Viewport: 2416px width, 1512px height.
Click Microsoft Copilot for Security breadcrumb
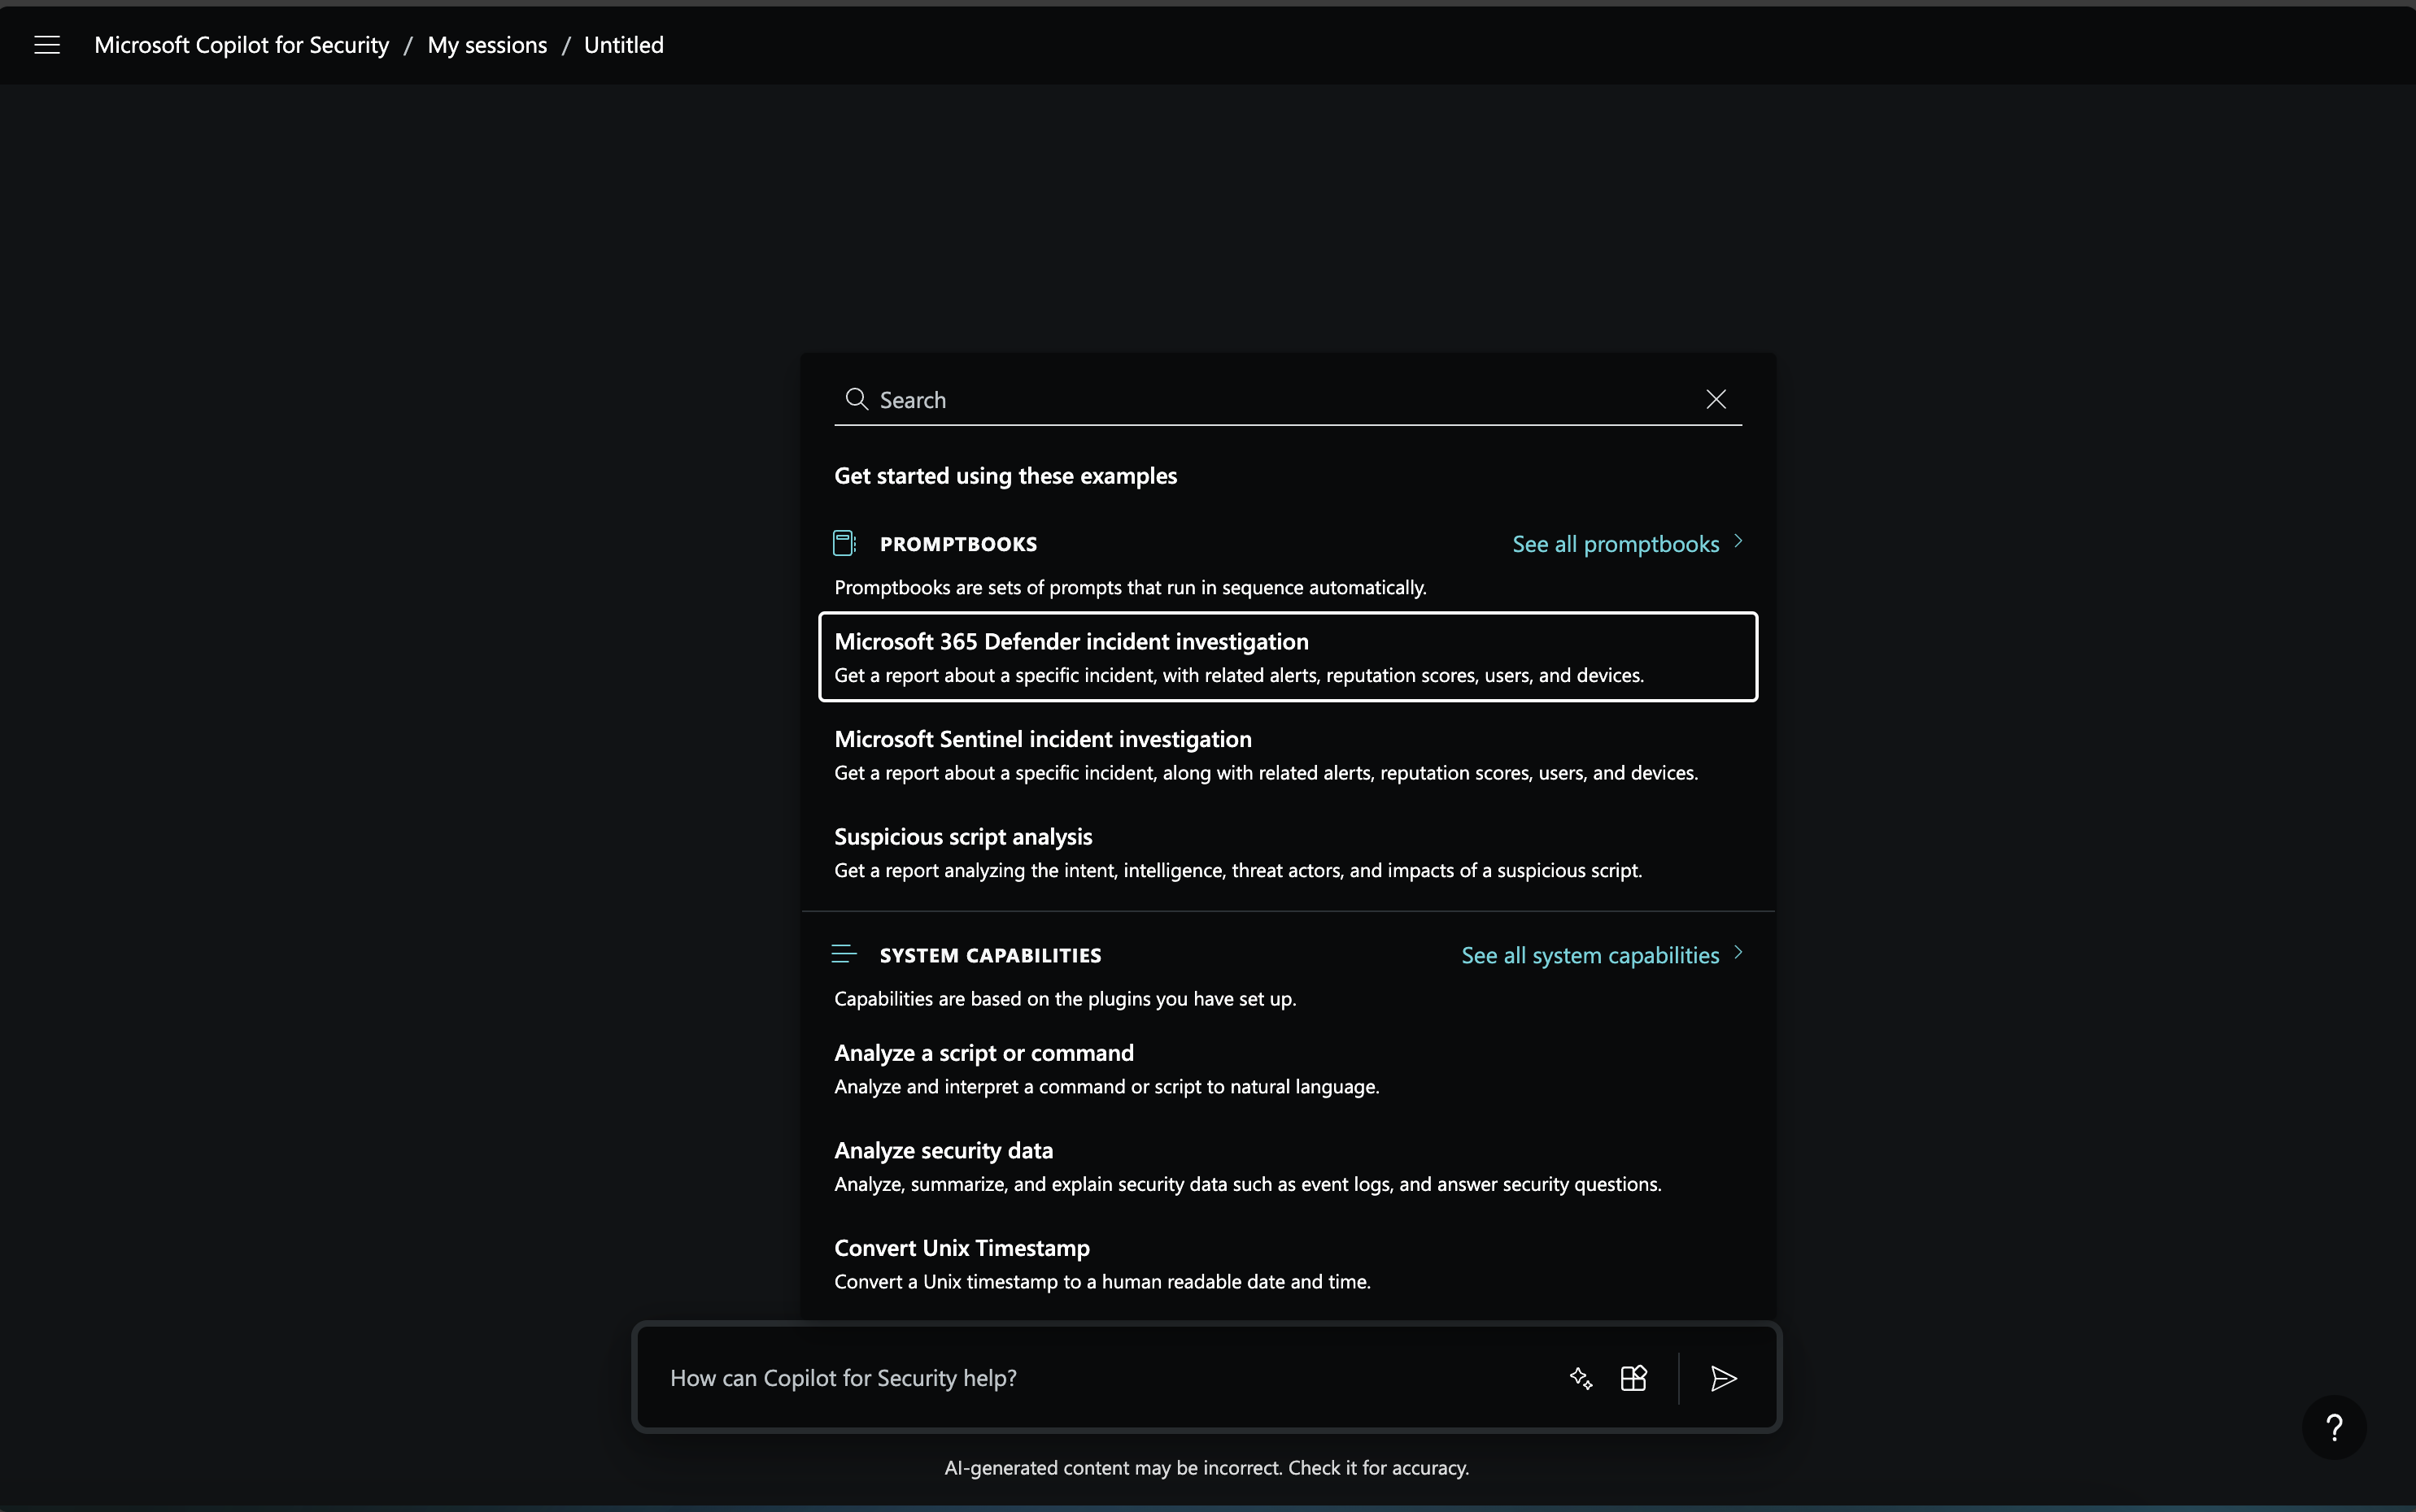tap(241, 44)
